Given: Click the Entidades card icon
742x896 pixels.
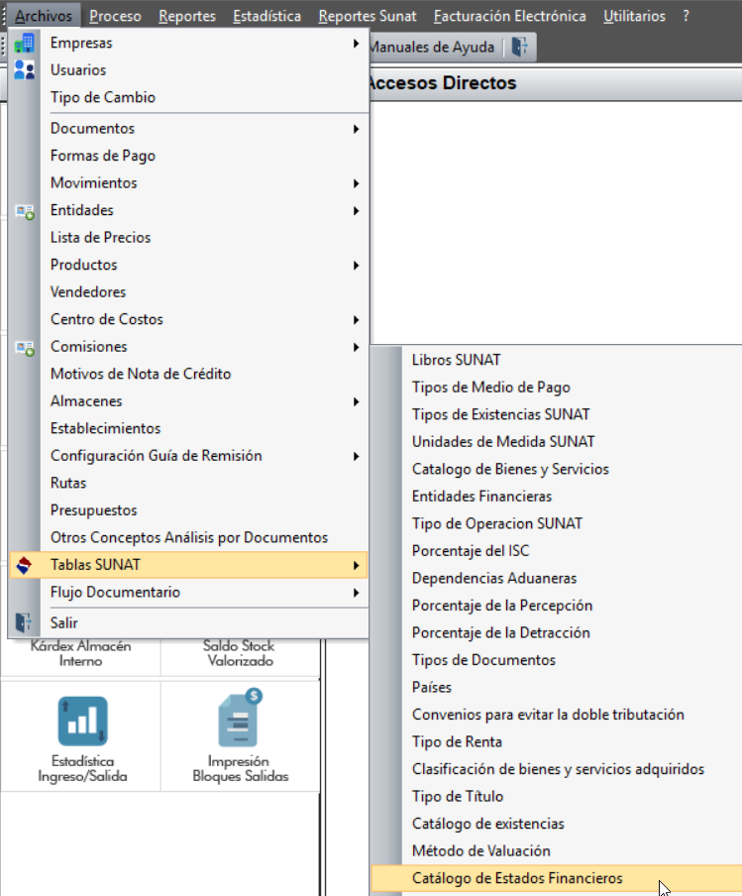Looking at the screenshot, I should [25, 212].
